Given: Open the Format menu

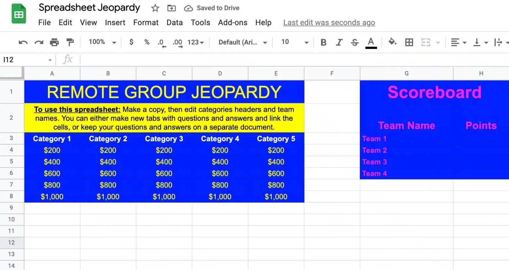Looking at the screenshot, I should point(146,22).
